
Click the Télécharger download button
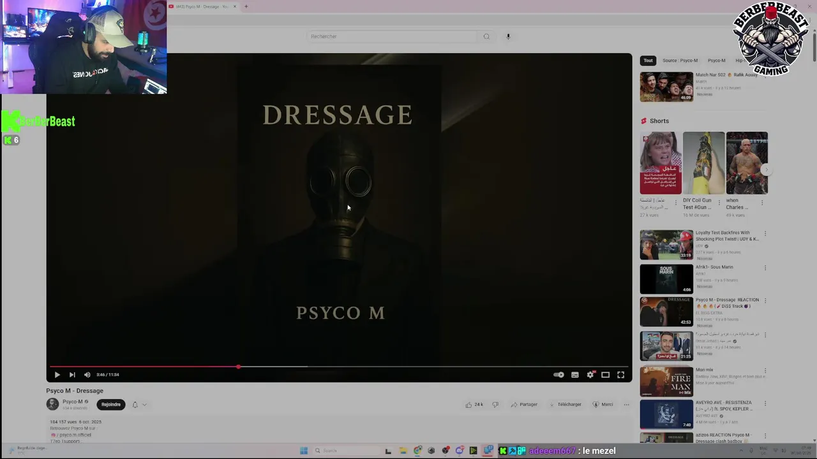[565, 404]
